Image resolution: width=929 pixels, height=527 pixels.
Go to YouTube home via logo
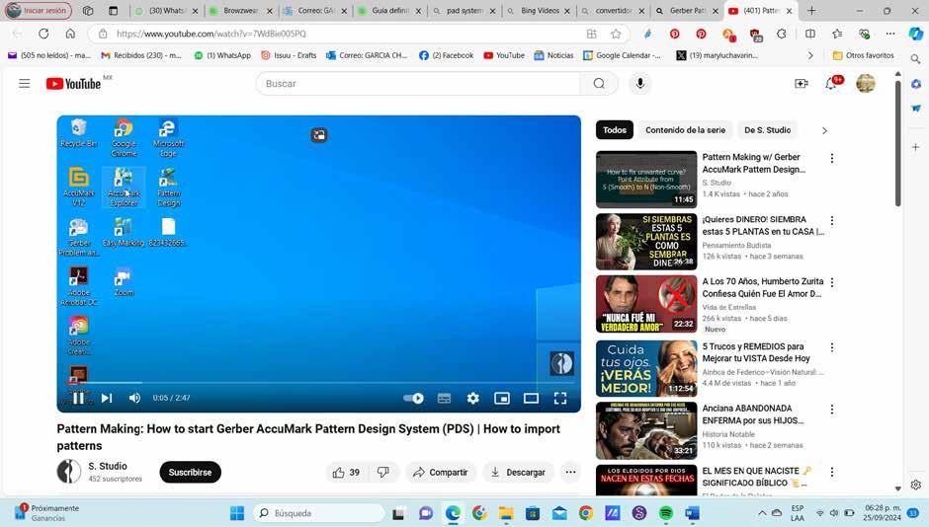click(x=73, y=84)
